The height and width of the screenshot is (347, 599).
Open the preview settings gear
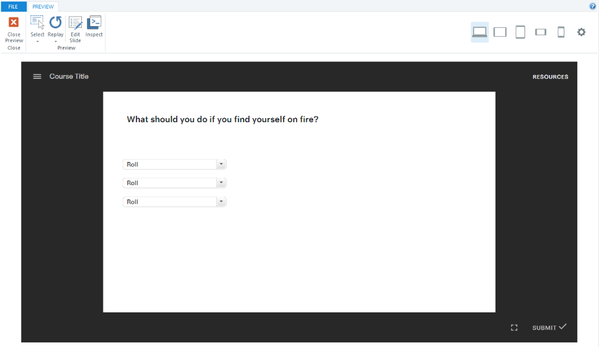click(581, 32)
